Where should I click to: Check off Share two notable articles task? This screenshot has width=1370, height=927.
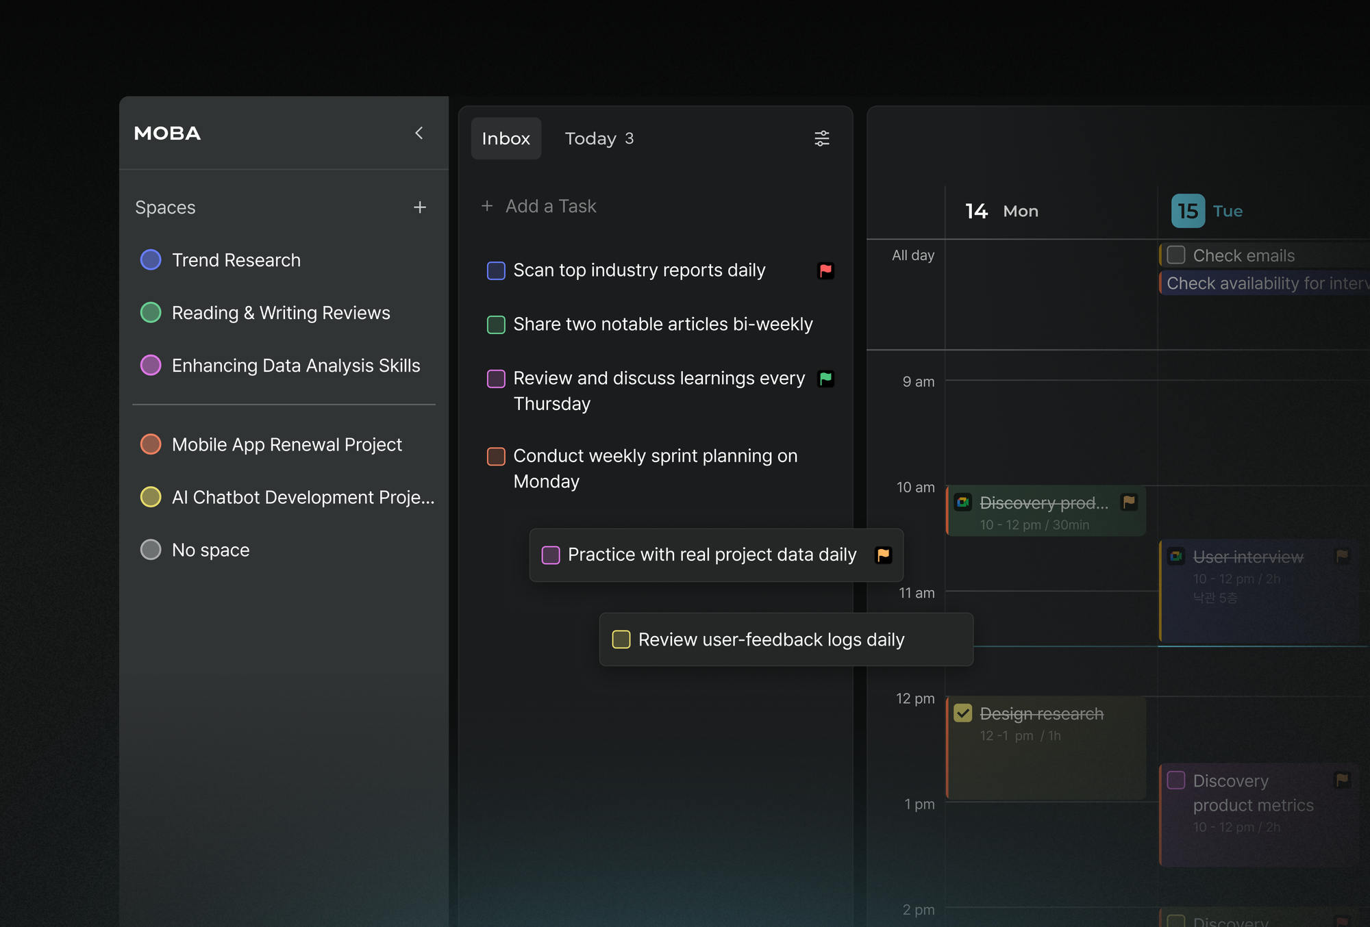pos(496,325)
